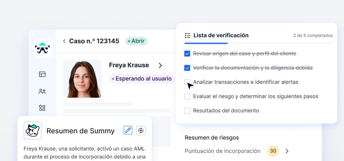The height and width of the screenshot is (161, 344).
Task: Click the 'Esperando al usuario' status tag
Action: click(x=142, y=78)
